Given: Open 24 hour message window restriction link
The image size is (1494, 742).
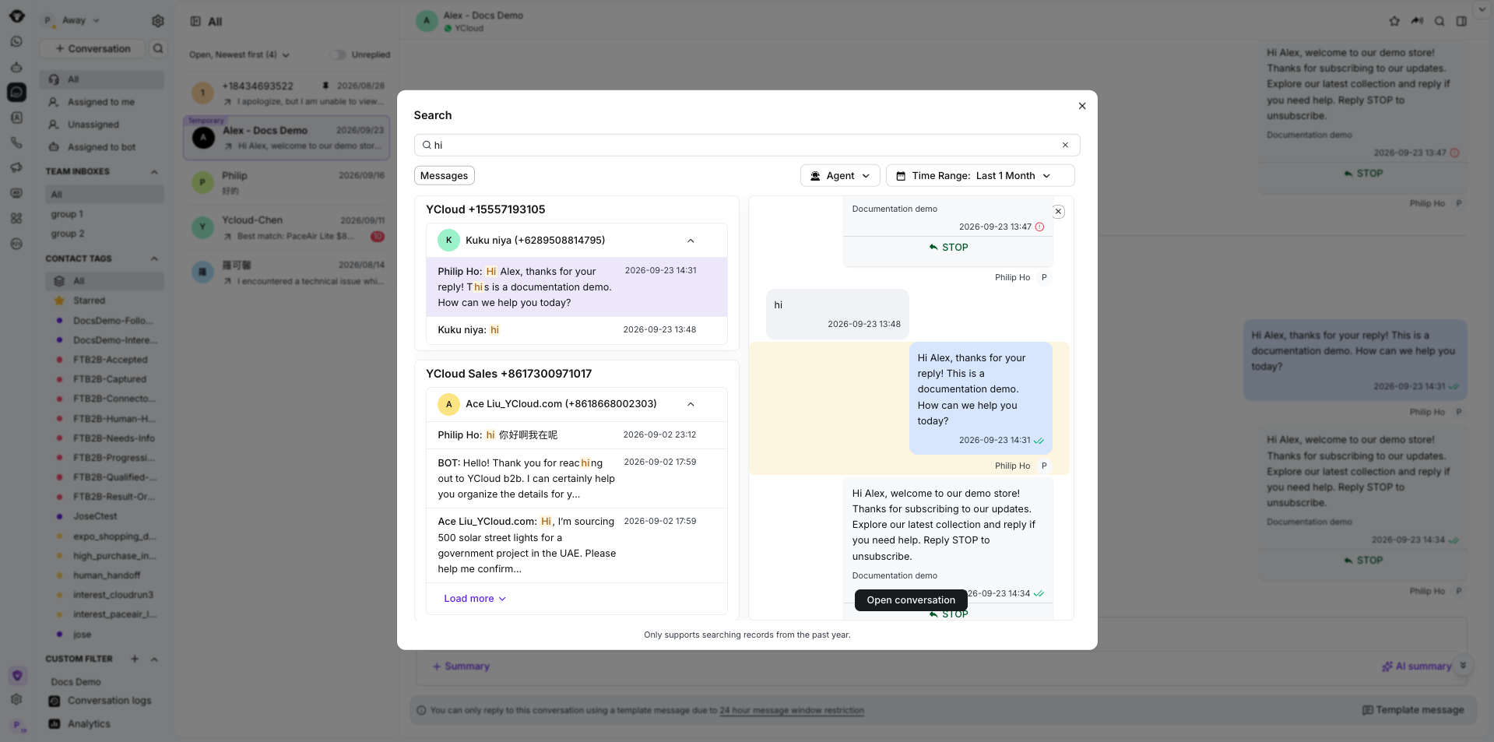Looking at the screenshot, I should click(792, 711).
